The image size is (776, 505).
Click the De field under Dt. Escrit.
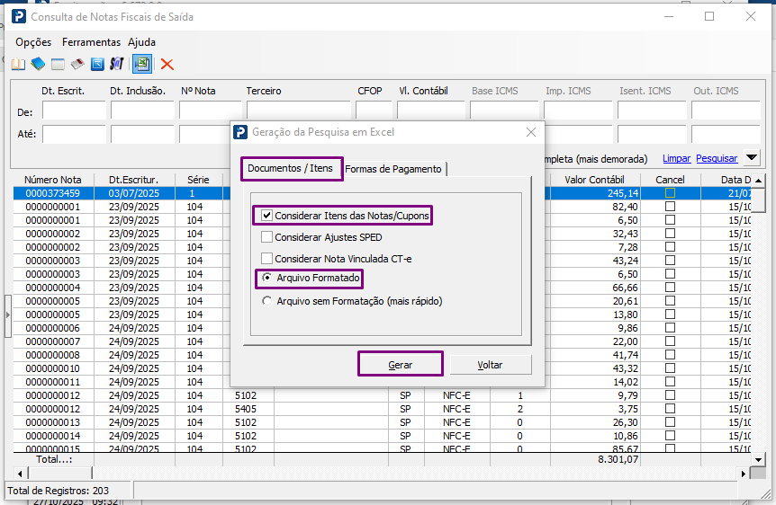pyautogui.click(x=74, y=111)
